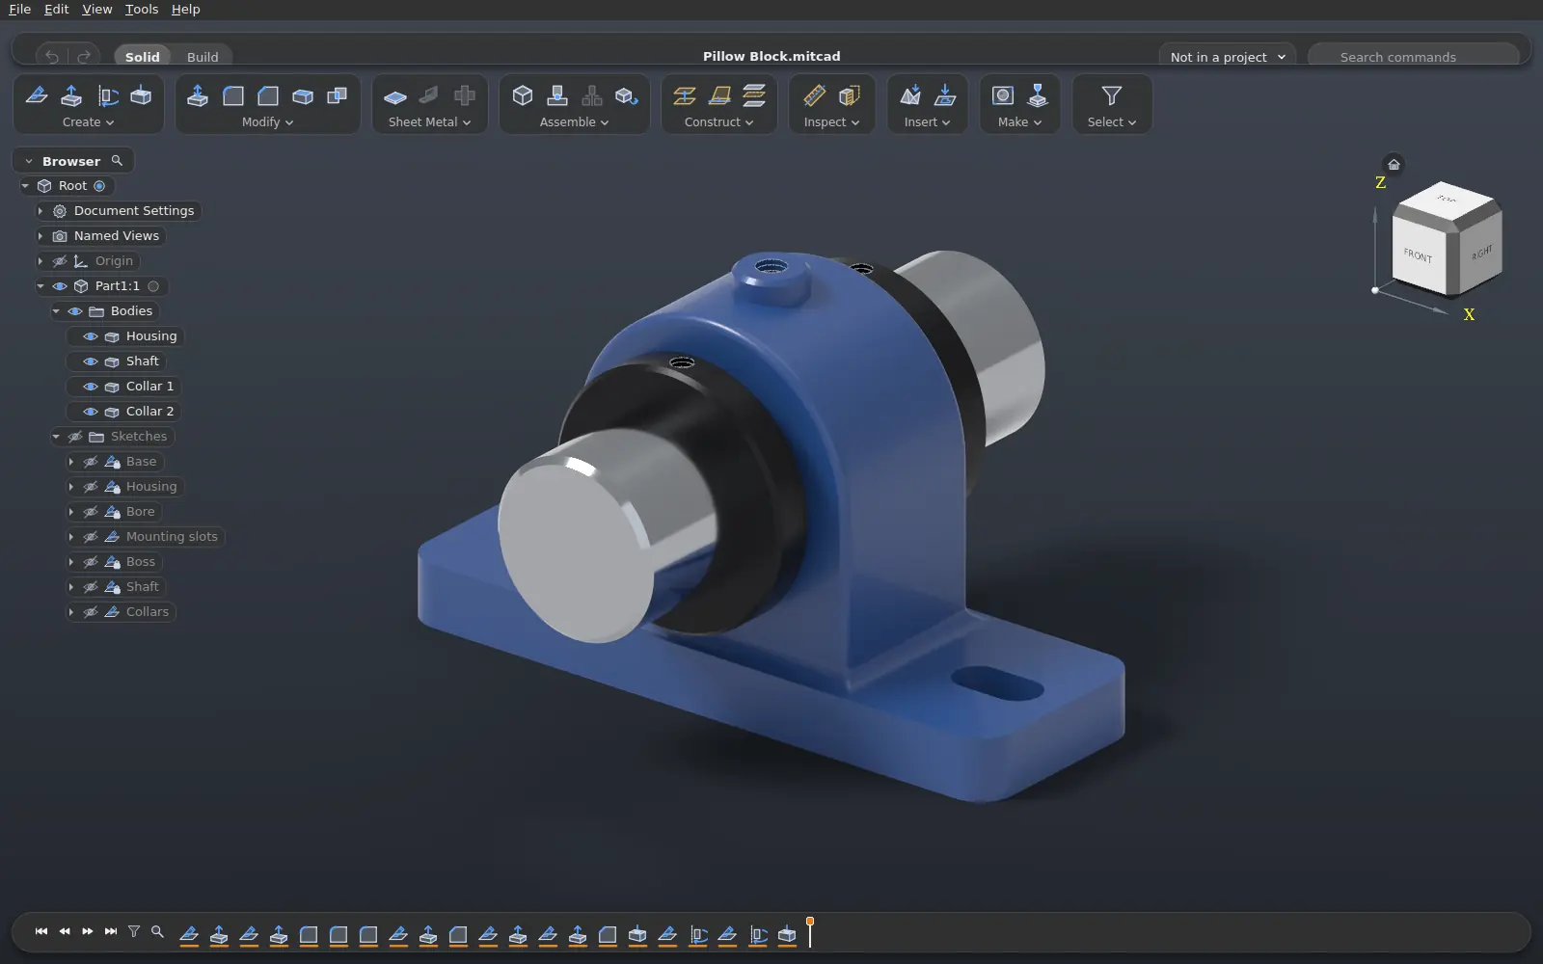The height and width of the screenshot is (964, 1543).
Task: Hide the Housing body with its eye icon
Action: [x=91, y=336]
